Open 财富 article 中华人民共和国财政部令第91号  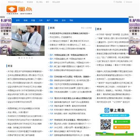(25, 83)
